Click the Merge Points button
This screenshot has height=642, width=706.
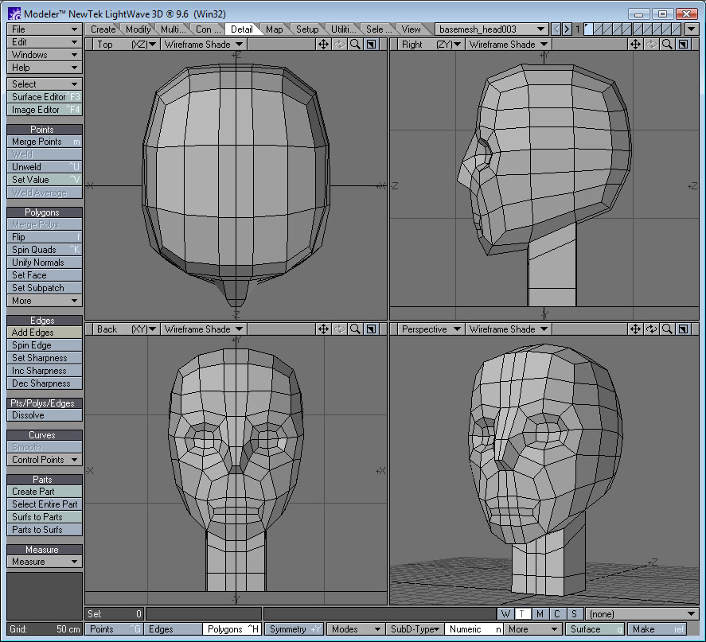[x=45, y=142]
